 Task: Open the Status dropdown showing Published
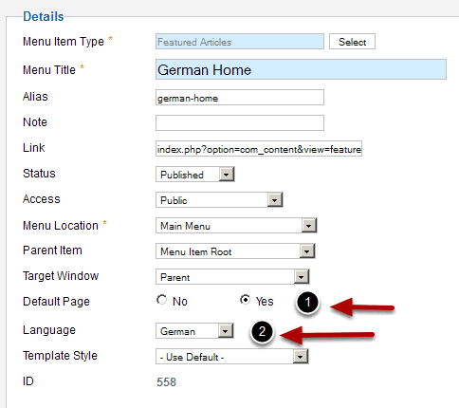click(195, 175)
